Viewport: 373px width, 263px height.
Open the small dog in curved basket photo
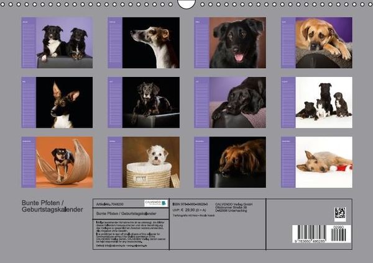pyautogui.click(x=64, y=163)
